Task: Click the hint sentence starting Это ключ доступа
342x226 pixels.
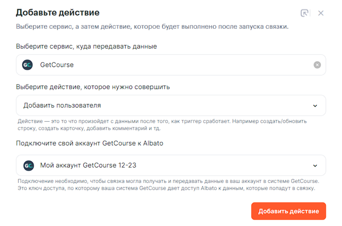Action: point(166,188)
